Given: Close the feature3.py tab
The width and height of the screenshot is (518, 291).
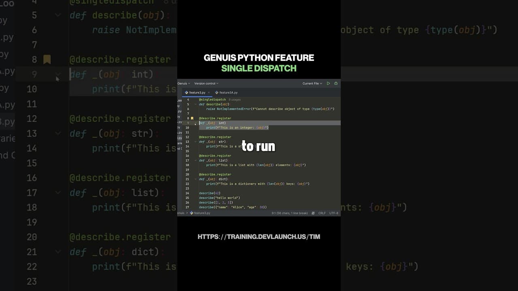Looking at the screenshot, I should pos(208,92).
